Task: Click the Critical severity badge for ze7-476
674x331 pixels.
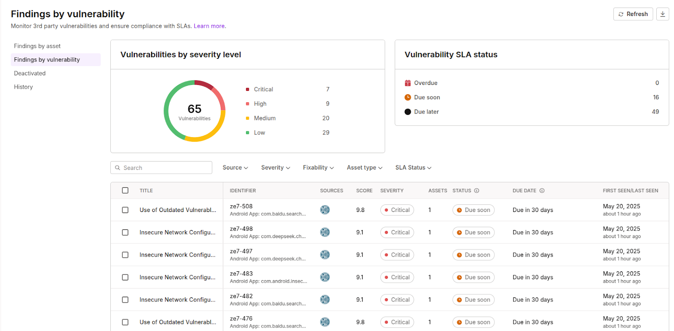Action: point(397,322)
